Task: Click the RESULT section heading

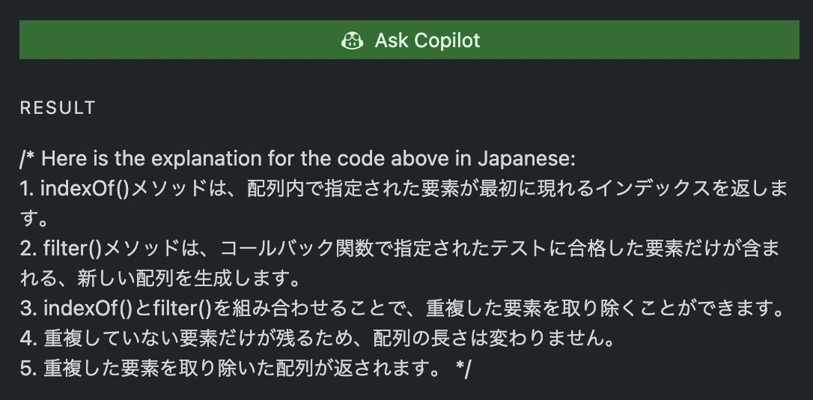Action: tap(58, 108)
